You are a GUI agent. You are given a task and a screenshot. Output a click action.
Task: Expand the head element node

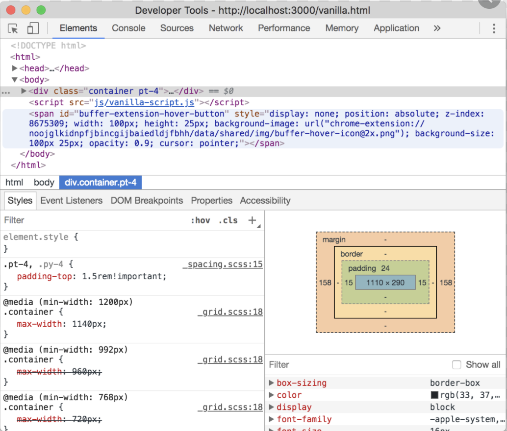coord(15,68)
